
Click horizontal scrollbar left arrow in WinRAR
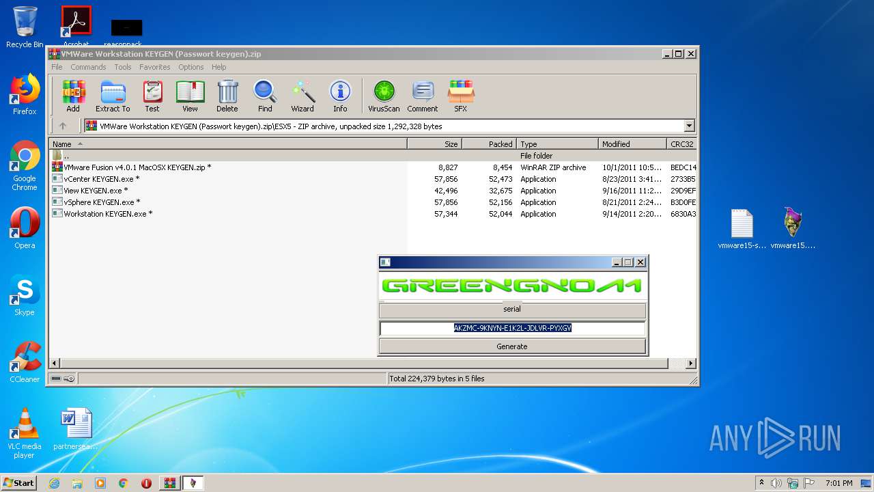[55, 364]
